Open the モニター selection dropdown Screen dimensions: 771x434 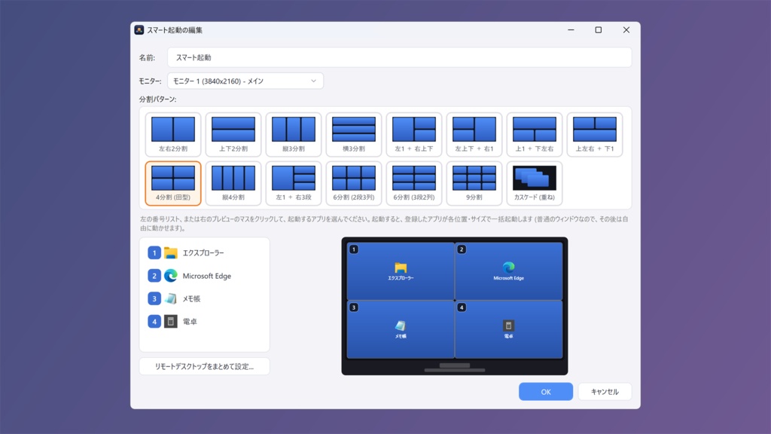[x=245, y=81]
